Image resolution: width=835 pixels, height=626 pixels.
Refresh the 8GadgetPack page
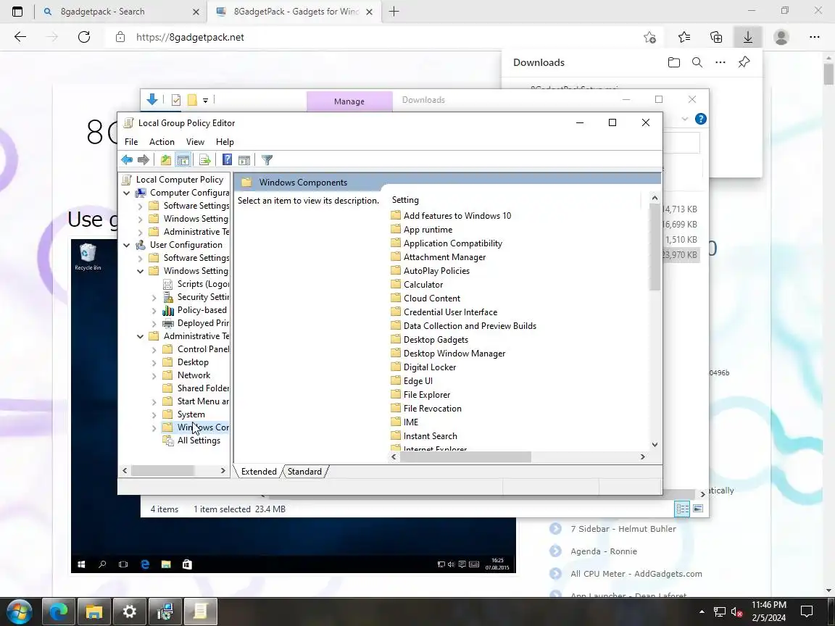(84, 37)
